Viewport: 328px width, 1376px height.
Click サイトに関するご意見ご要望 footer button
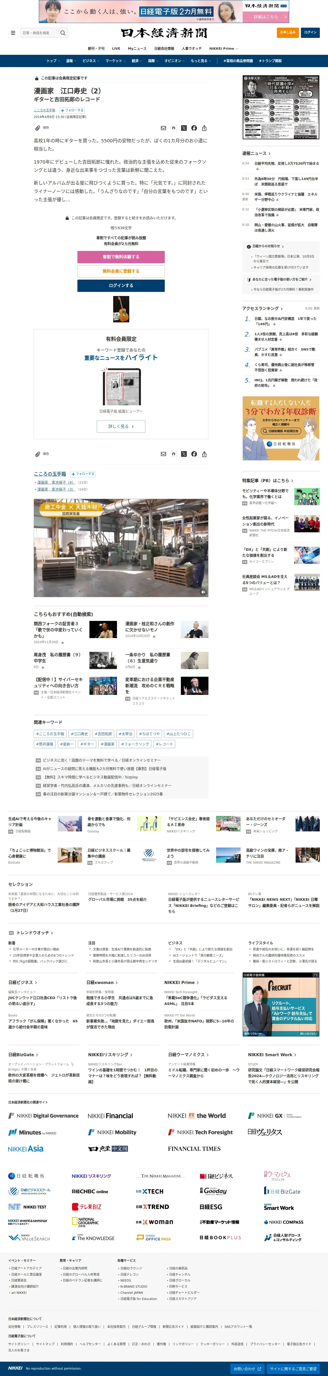click(293, 1369)
